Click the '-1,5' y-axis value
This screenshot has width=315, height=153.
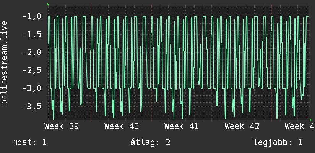click(x=32, y=34)
